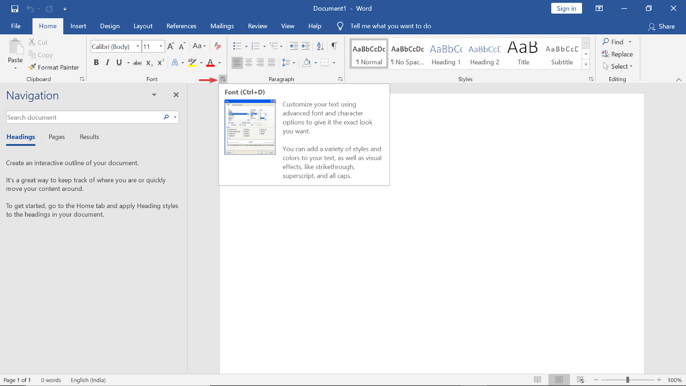Viewport: 686px width, 386px height.
Task: Apply bold formatting to text
Action: point(96,62)
